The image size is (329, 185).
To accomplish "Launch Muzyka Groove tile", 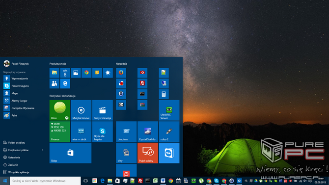I will coord(81,110).
